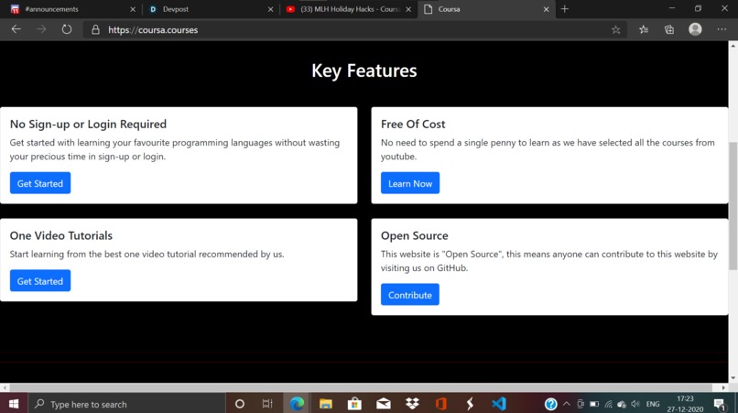Click the volume icon in system tray

coord(635,404)
